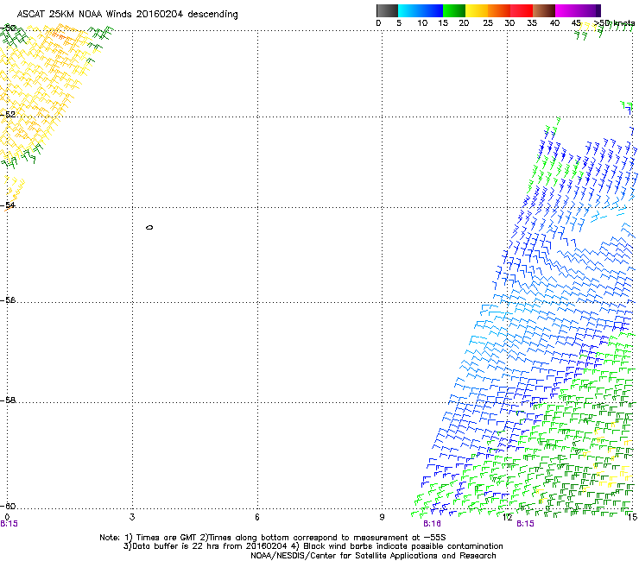Click the purple 8:15 time below longitude 0
639x561 pixels.
[9, 524]
